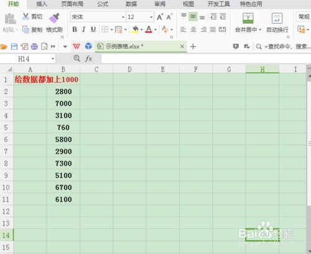This screenshot has width=311, height=254.
Task: Click the Copy icon
Action: (26, 30)
